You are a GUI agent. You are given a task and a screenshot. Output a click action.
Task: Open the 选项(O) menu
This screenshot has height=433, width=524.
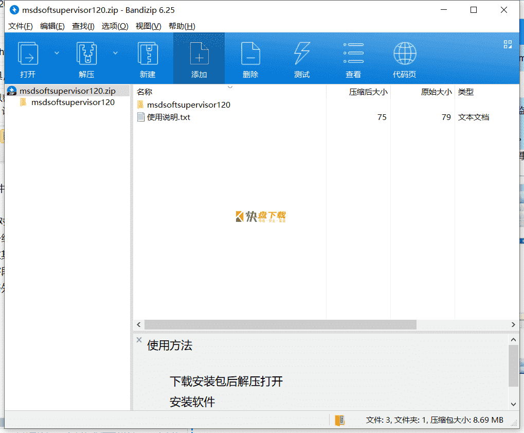[115, 26]
